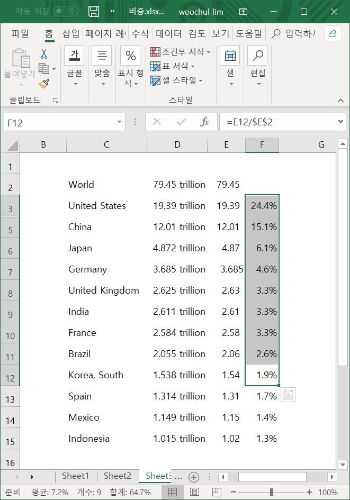Image resolution: width=350 pixels, height=500 pixels.
Task: Switch to Normal view icon
Action: (x=172, y=492)
